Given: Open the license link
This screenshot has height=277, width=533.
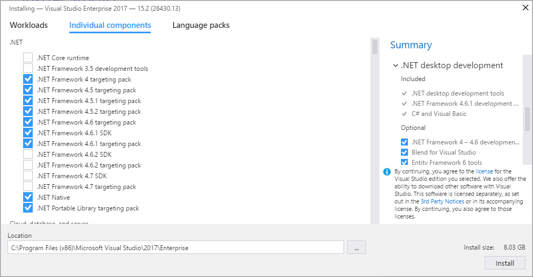Looking at the screenshot, I should pyautogui.click(x=484, y=171).
